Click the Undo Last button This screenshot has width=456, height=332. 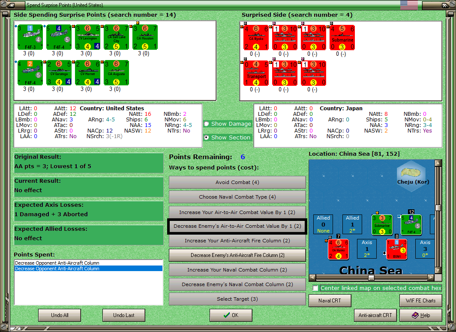[124, 315]
